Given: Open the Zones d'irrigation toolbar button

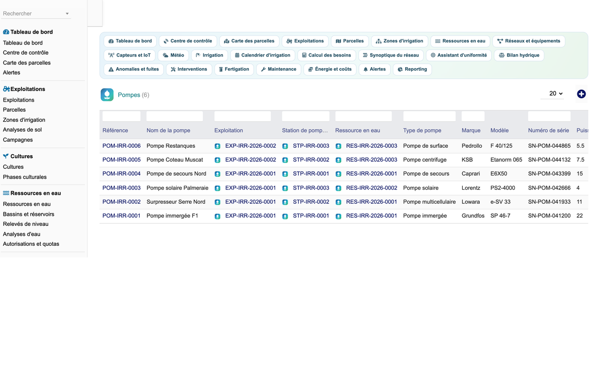Looking at the screenshot, I should click(x=399, y=41).
